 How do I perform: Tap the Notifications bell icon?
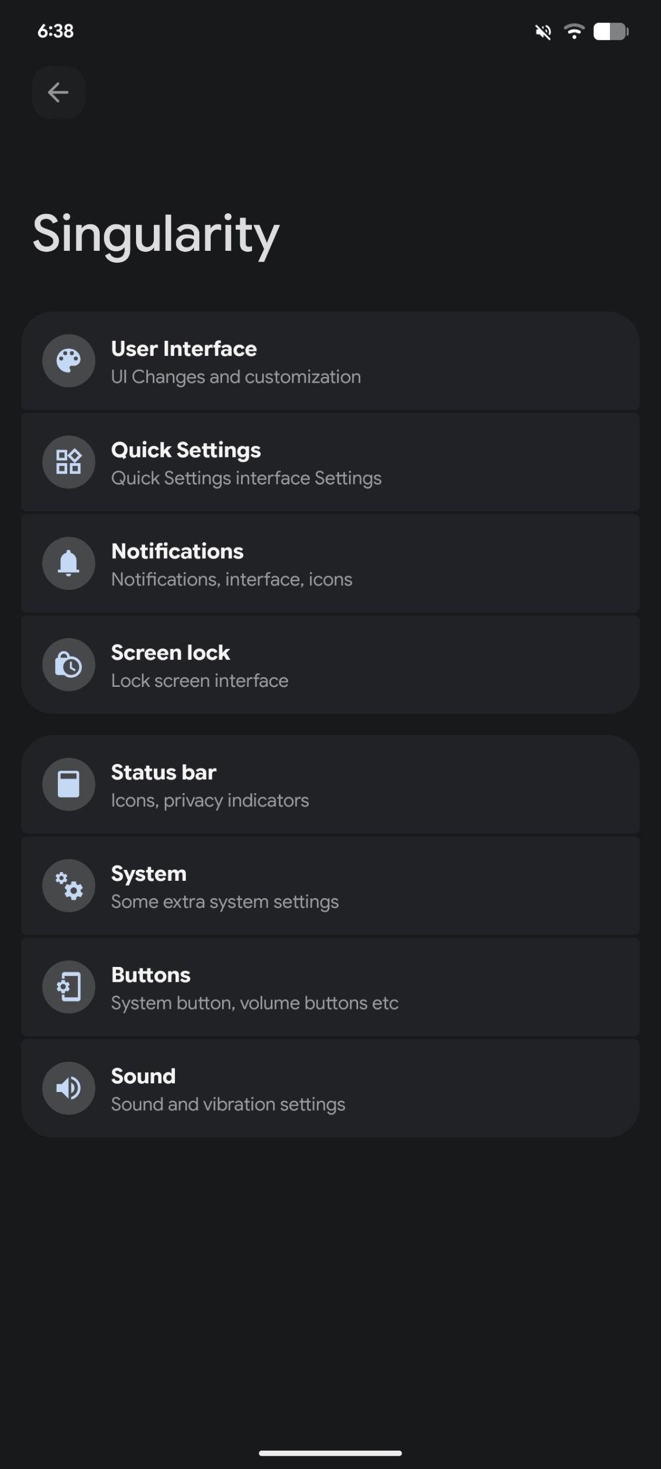(69, 563)
